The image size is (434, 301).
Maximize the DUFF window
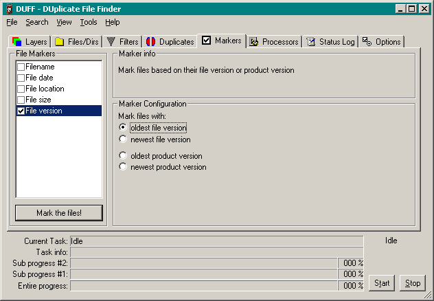(411, 9)
